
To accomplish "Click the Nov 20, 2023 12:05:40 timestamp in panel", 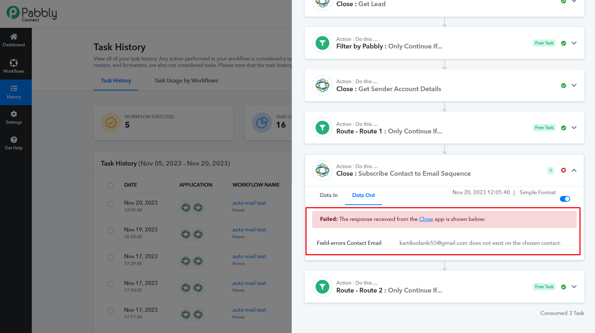I will coord(481,192).
